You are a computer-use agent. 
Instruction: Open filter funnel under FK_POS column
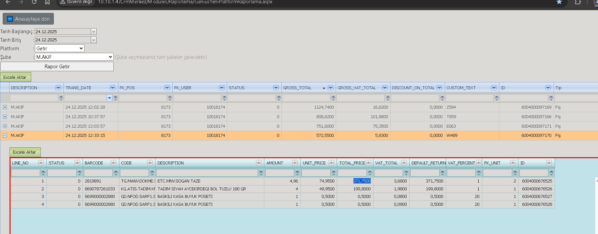(170, 98)
